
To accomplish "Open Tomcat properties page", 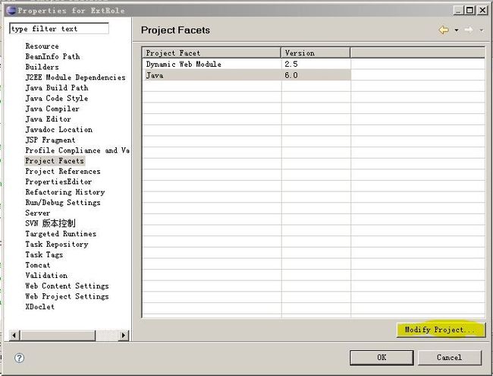I will point(38,265).
